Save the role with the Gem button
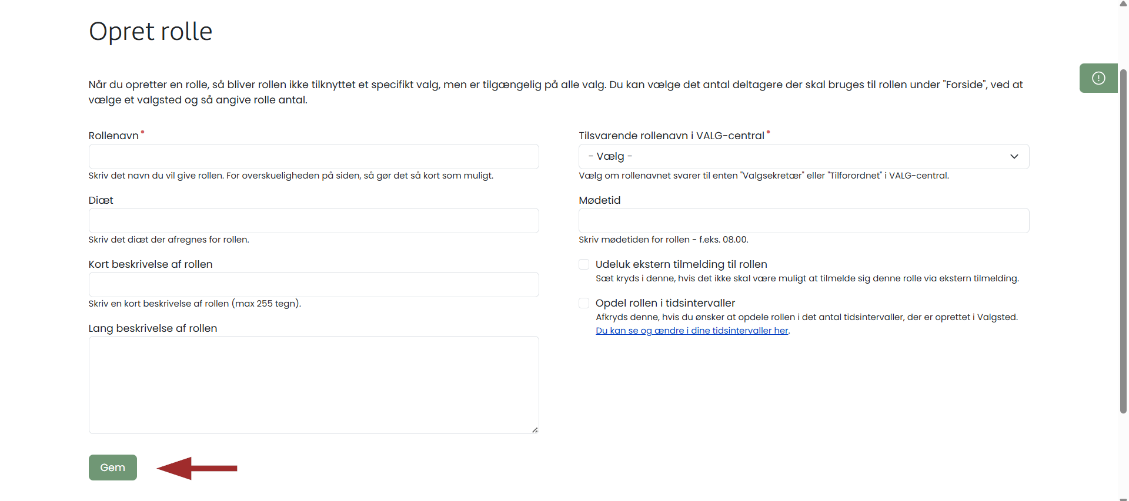This screenshot has height=501, width=1129. [113, 468]
